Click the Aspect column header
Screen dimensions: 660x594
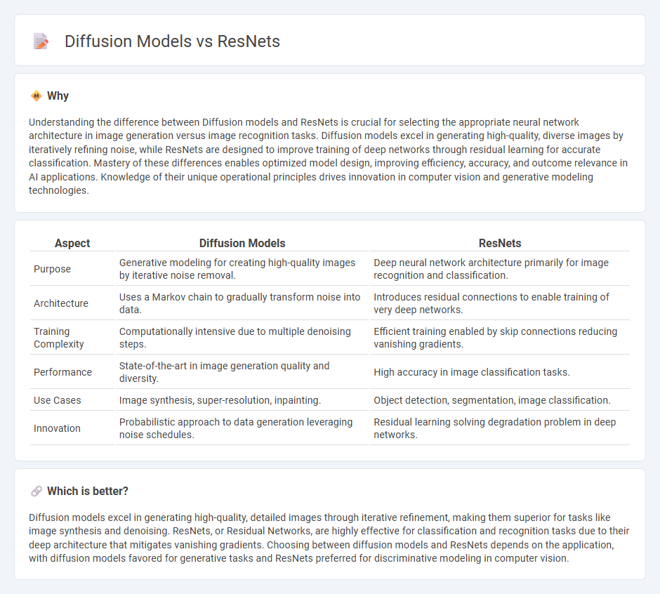(72, 244)
